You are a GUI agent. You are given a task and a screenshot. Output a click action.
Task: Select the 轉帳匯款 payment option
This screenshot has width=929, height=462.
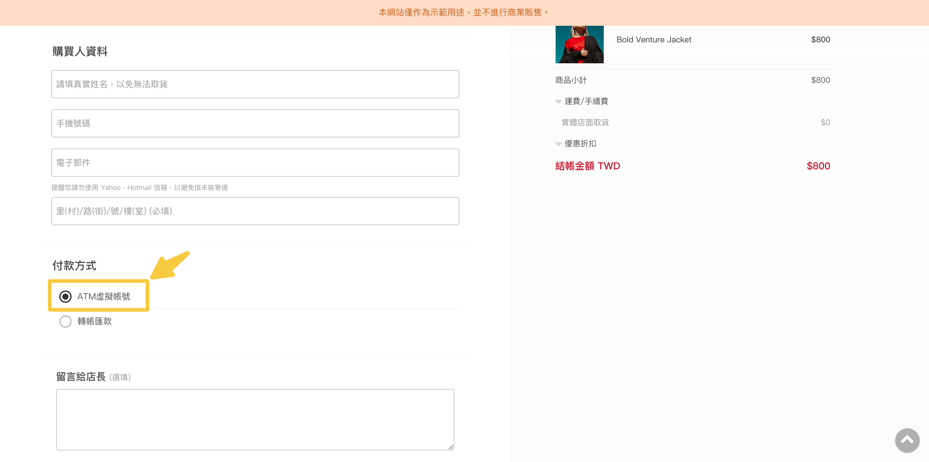pos(65,321)
